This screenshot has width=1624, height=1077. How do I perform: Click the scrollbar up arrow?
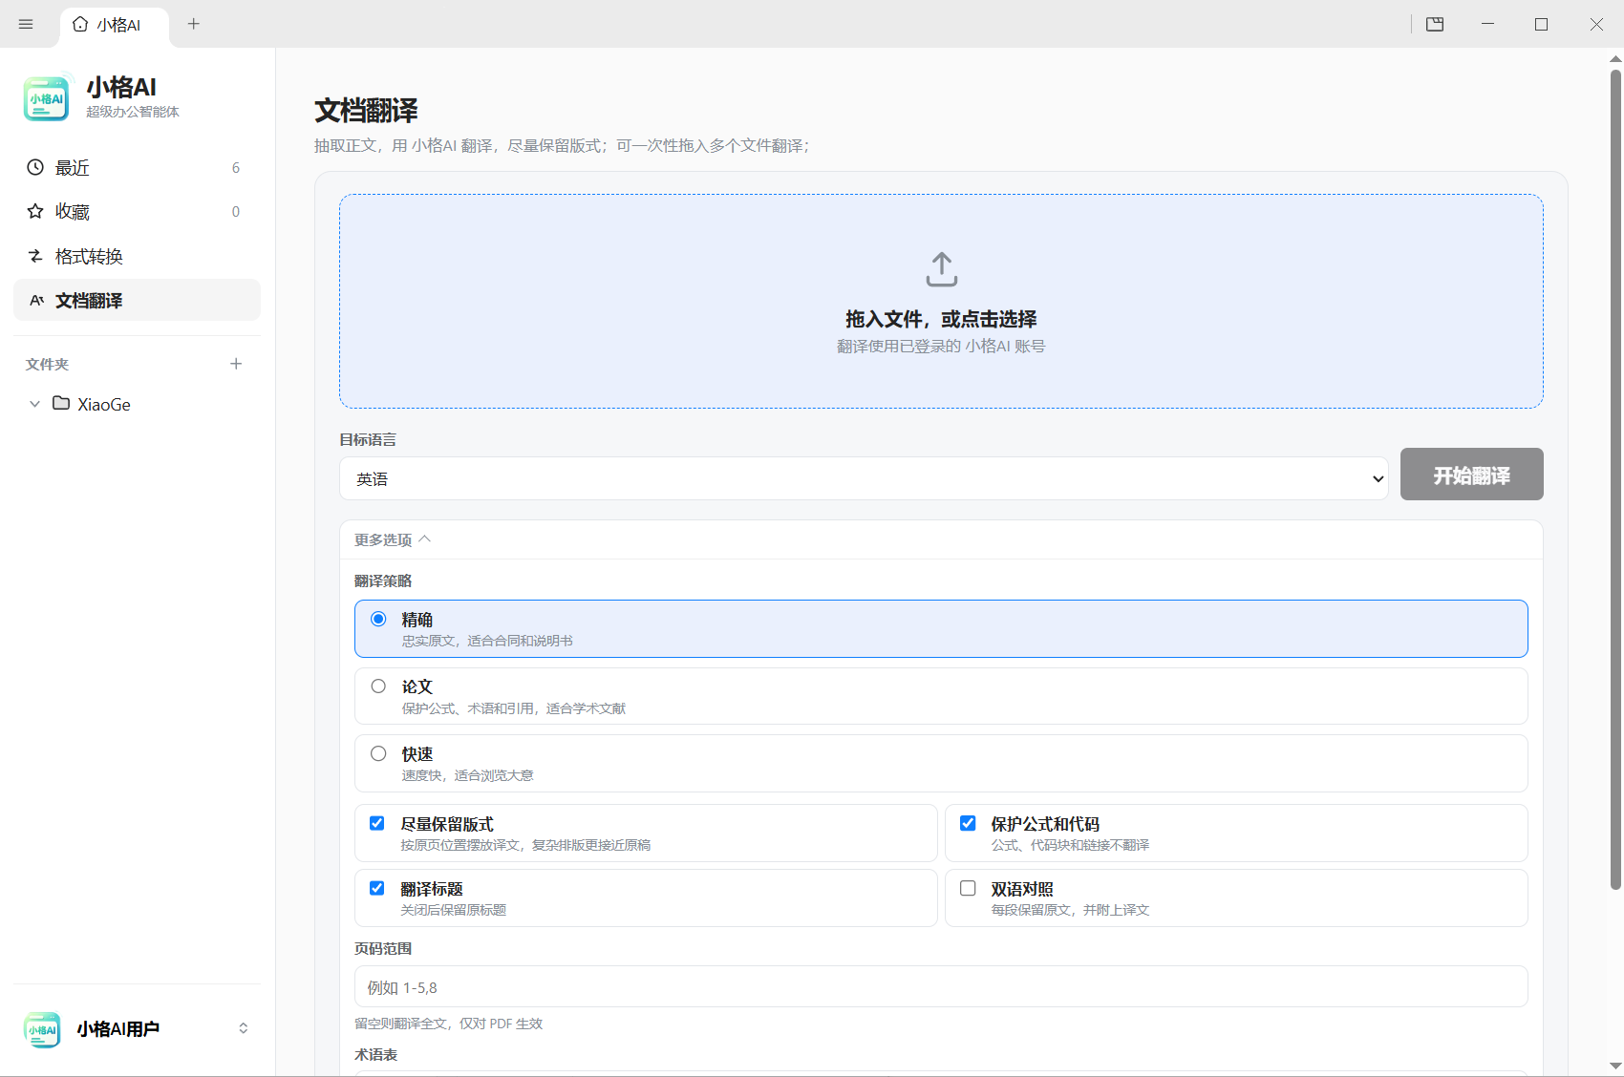1615,58
